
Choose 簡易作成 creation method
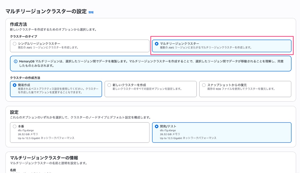pos(15,85)
